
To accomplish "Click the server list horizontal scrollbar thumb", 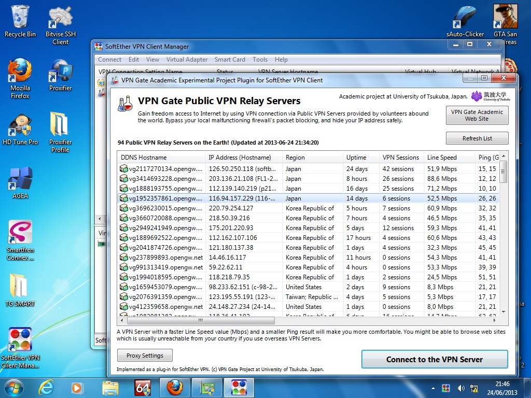I will point(200,320).
